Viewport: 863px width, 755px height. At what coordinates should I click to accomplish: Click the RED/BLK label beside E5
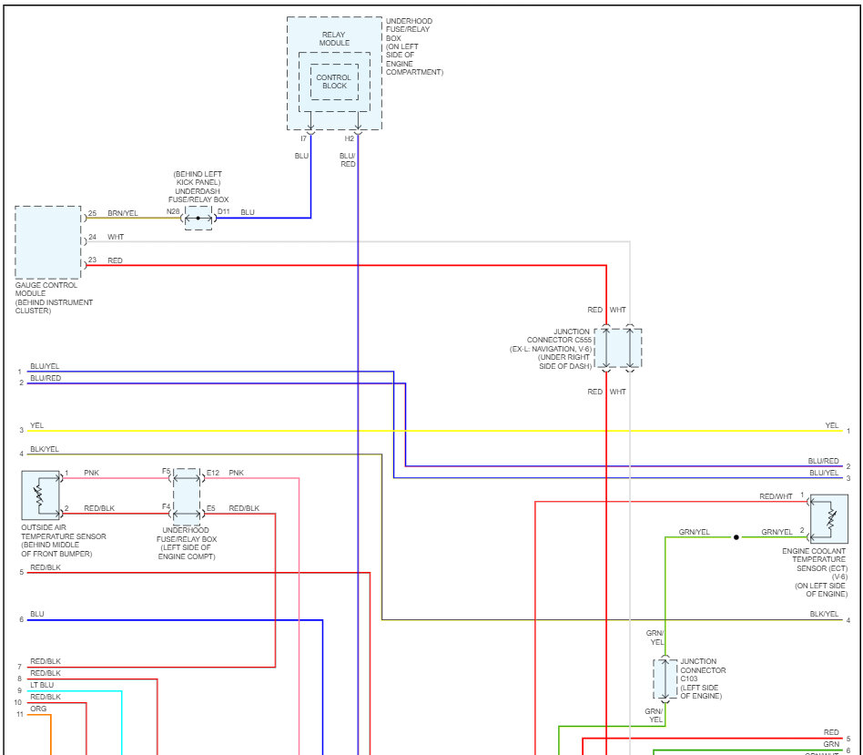[244, 508]
